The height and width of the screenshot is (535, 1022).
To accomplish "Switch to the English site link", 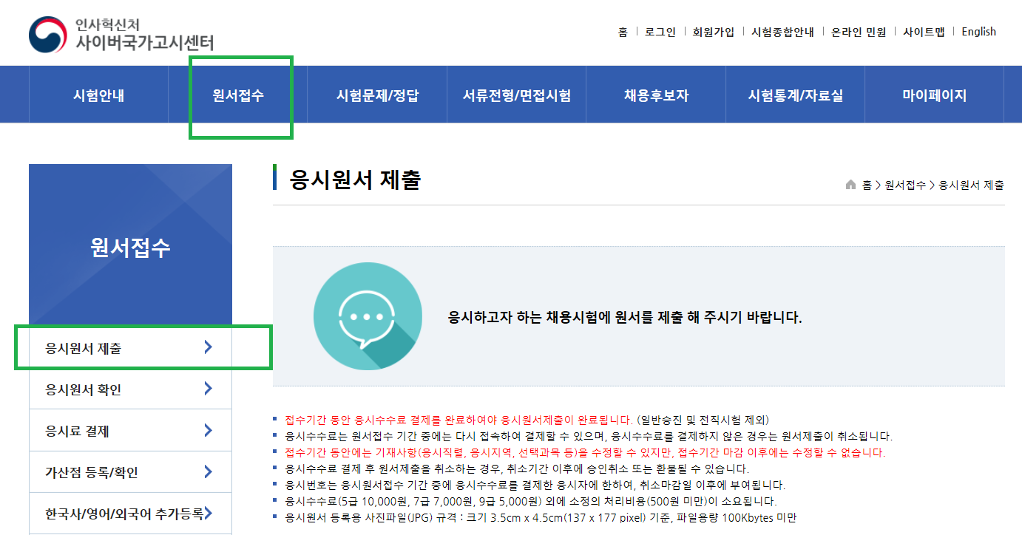I will pyautogui.click(x=978, y=32).
